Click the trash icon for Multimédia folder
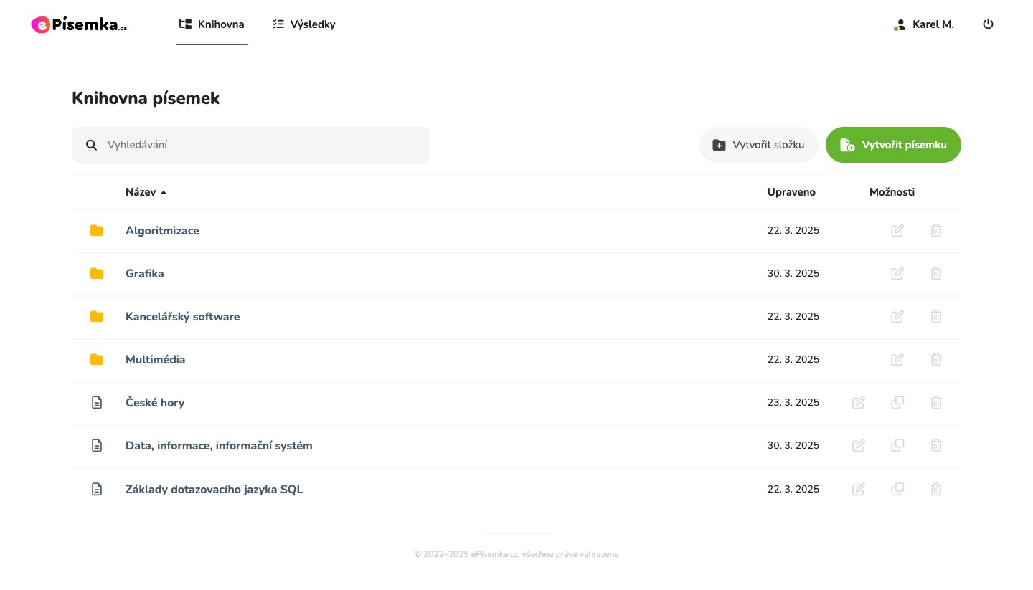 936,359
